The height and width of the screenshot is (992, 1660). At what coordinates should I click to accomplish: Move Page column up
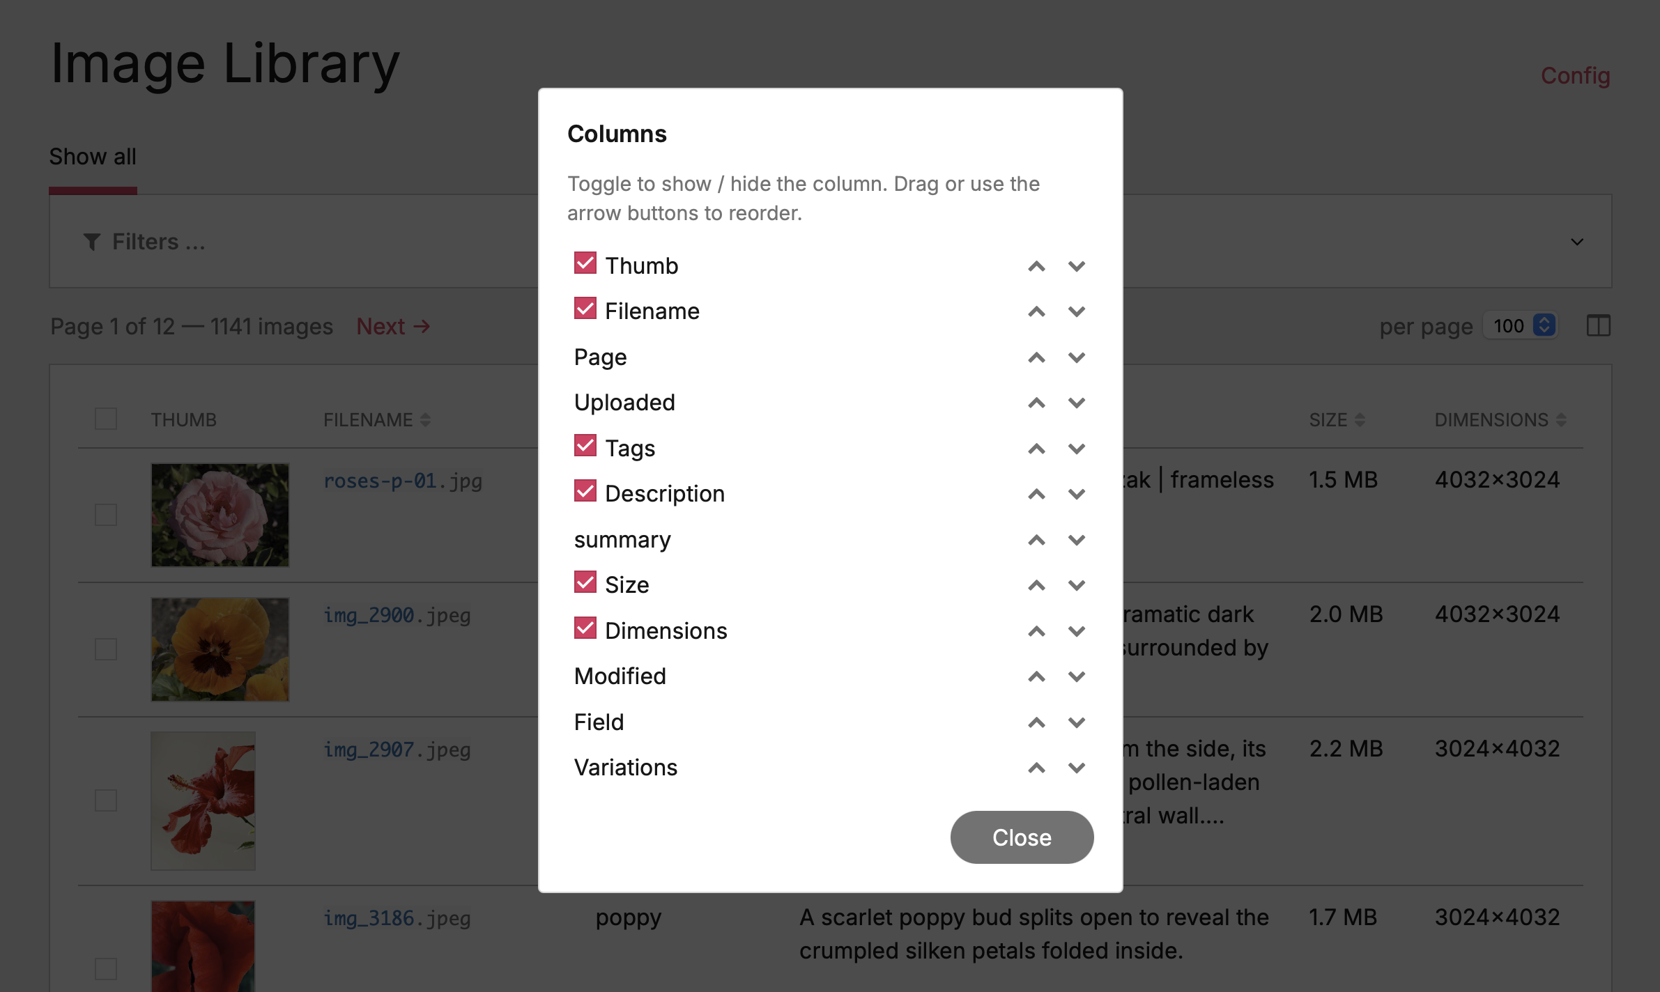point(1036,357)
